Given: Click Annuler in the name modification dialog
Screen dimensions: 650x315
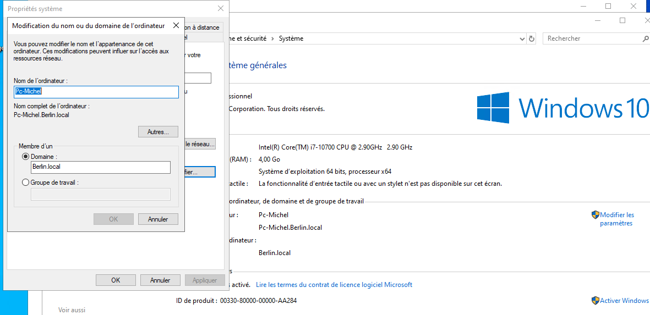Looking at the screenshot, I should coord(158,219).
